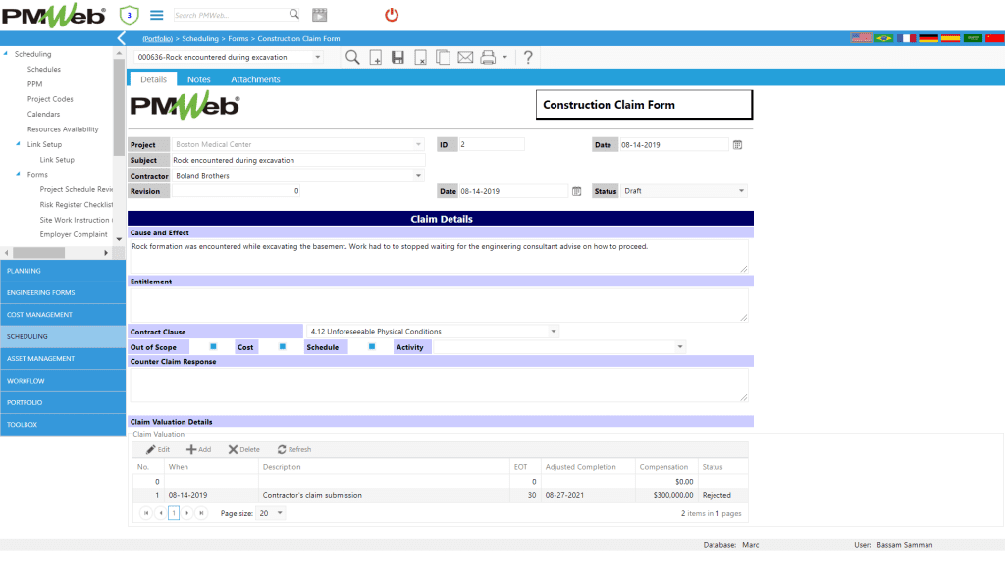The width and height of the screenshot is (1005, 565).
Task: Open the print options dropdown arrow
Action: tap(505, 57)
